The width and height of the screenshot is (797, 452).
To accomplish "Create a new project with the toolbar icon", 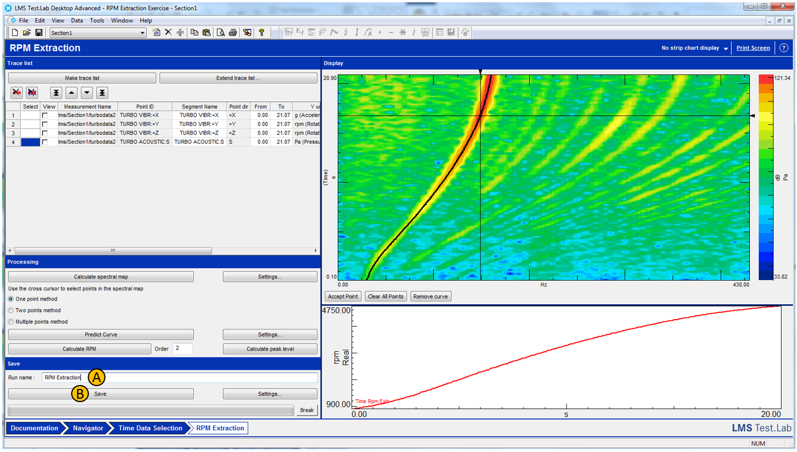I will [15, 33].
